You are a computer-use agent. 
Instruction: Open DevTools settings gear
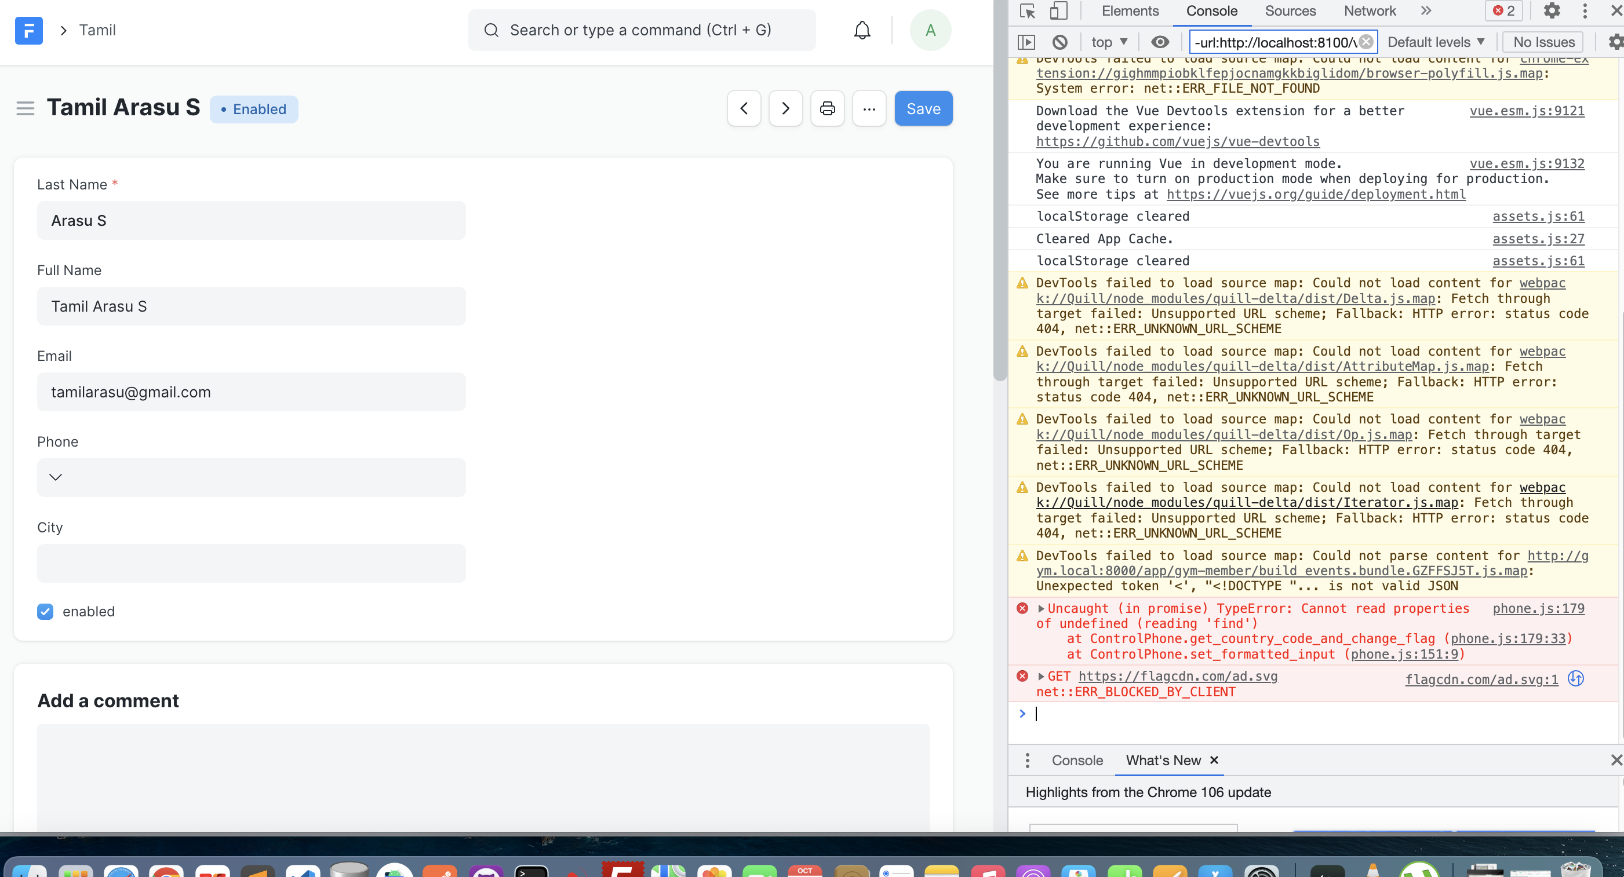pos(1552,10)
